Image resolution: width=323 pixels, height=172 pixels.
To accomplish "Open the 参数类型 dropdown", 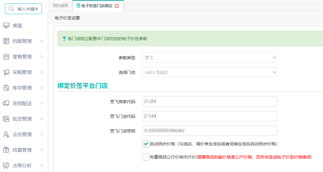I will tap(209, 57).
